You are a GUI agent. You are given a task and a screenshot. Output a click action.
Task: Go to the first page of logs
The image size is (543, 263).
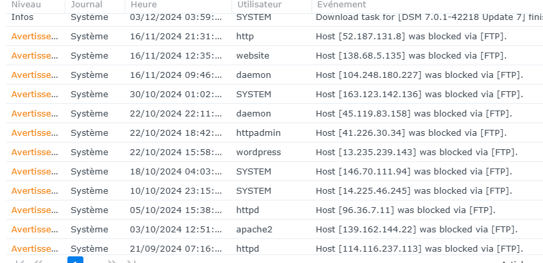[20, 262]
